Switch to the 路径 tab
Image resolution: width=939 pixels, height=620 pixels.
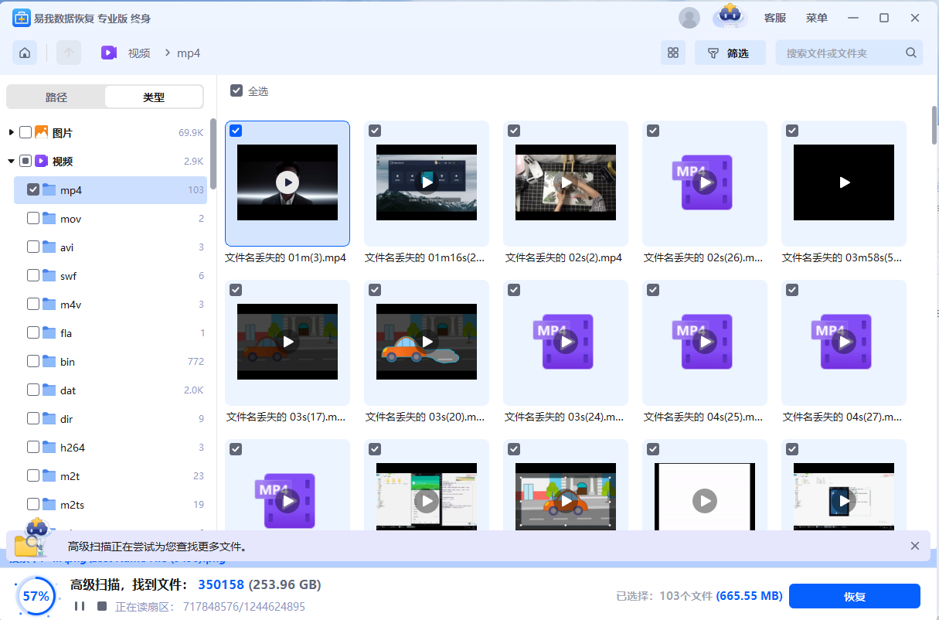[56, 97]
